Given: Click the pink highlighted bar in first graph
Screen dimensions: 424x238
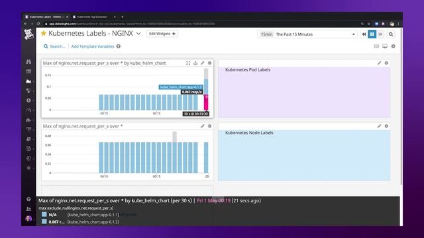Looking at the screenshot, I should point(206,102).
